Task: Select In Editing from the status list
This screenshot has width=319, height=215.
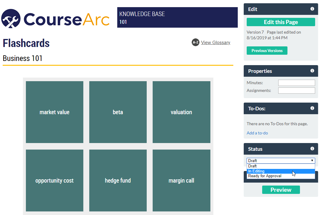Action: pos(281,171)
